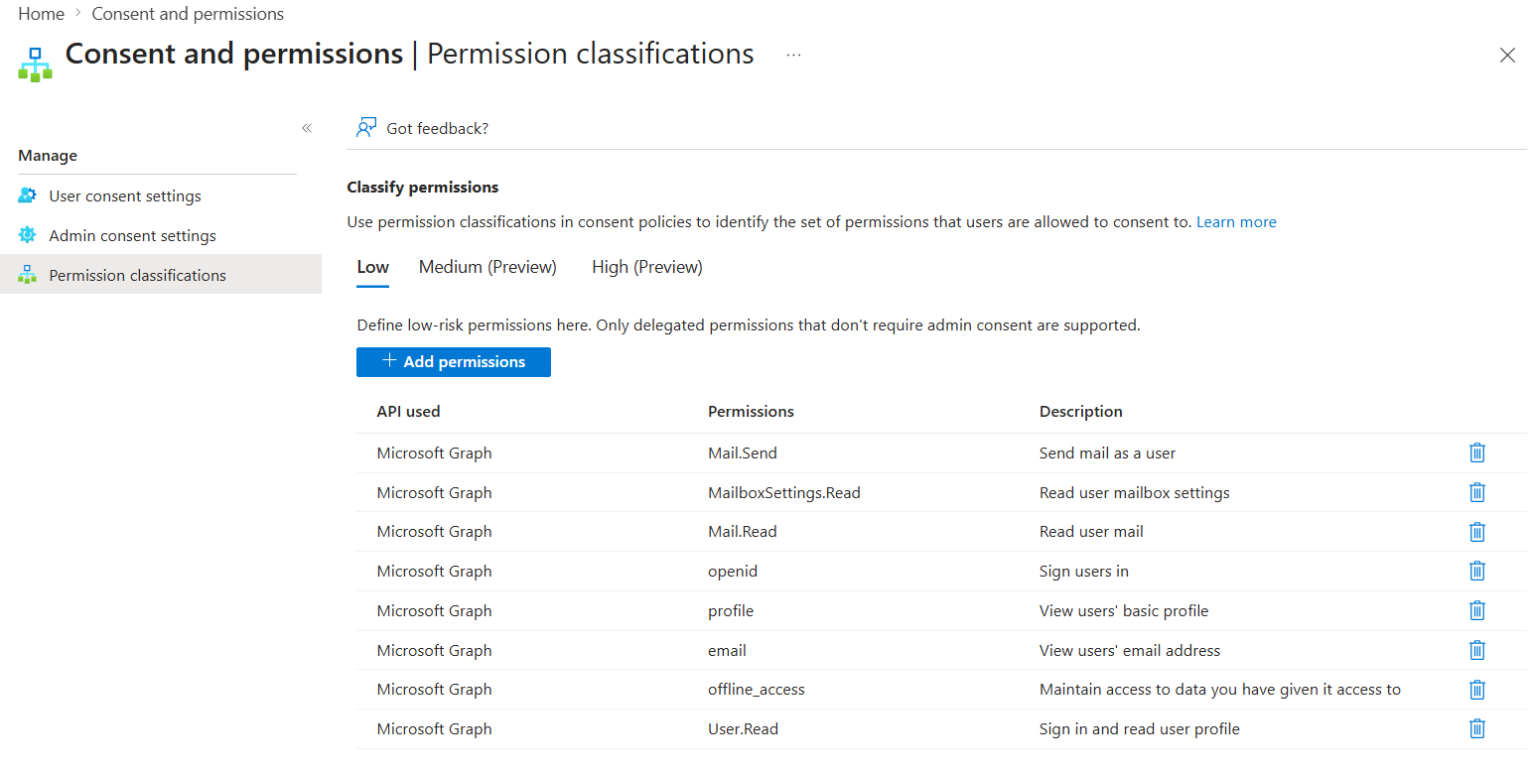Click the Add permissions button
The height and width of the screenshot is (778, 1531).
point(453,361)
